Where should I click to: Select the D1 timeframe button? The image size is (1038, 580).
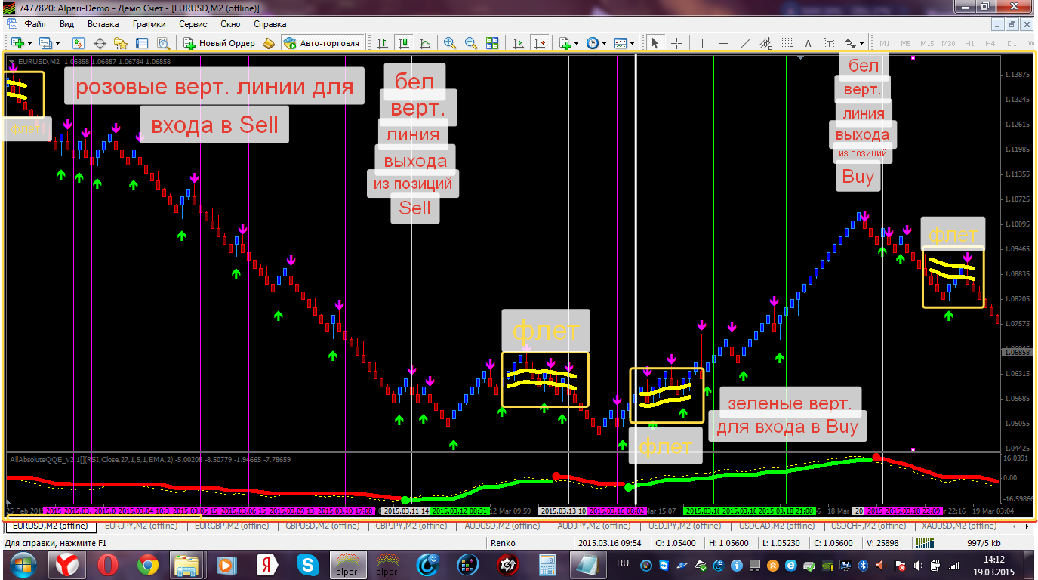pyautogui.click(x=1012, y=43)
